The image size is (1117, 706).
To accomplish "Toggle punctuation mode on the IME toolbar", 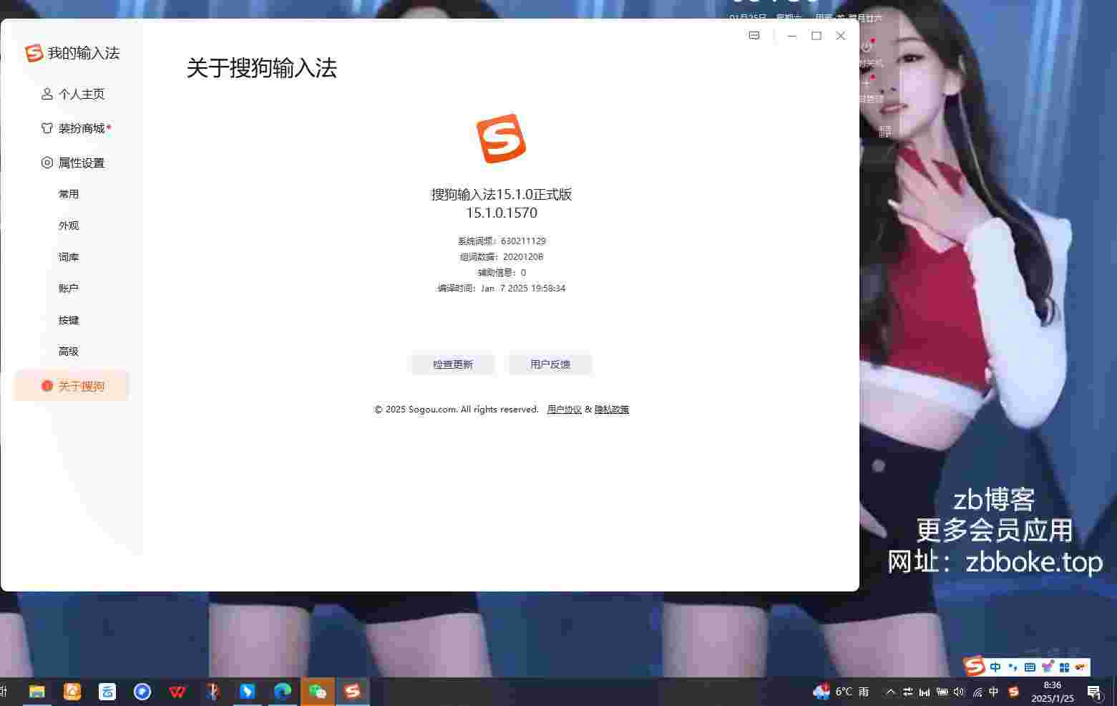I will click(x=1013, y=667).
